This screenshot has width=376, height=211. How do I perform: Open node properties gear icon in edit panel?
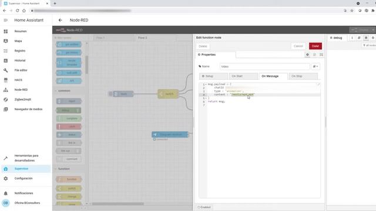click(307, 55)
